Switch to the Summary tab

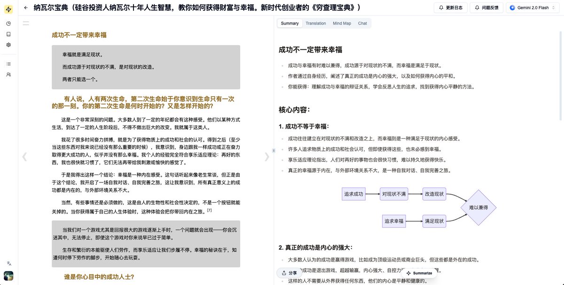[x=290, y=23]
